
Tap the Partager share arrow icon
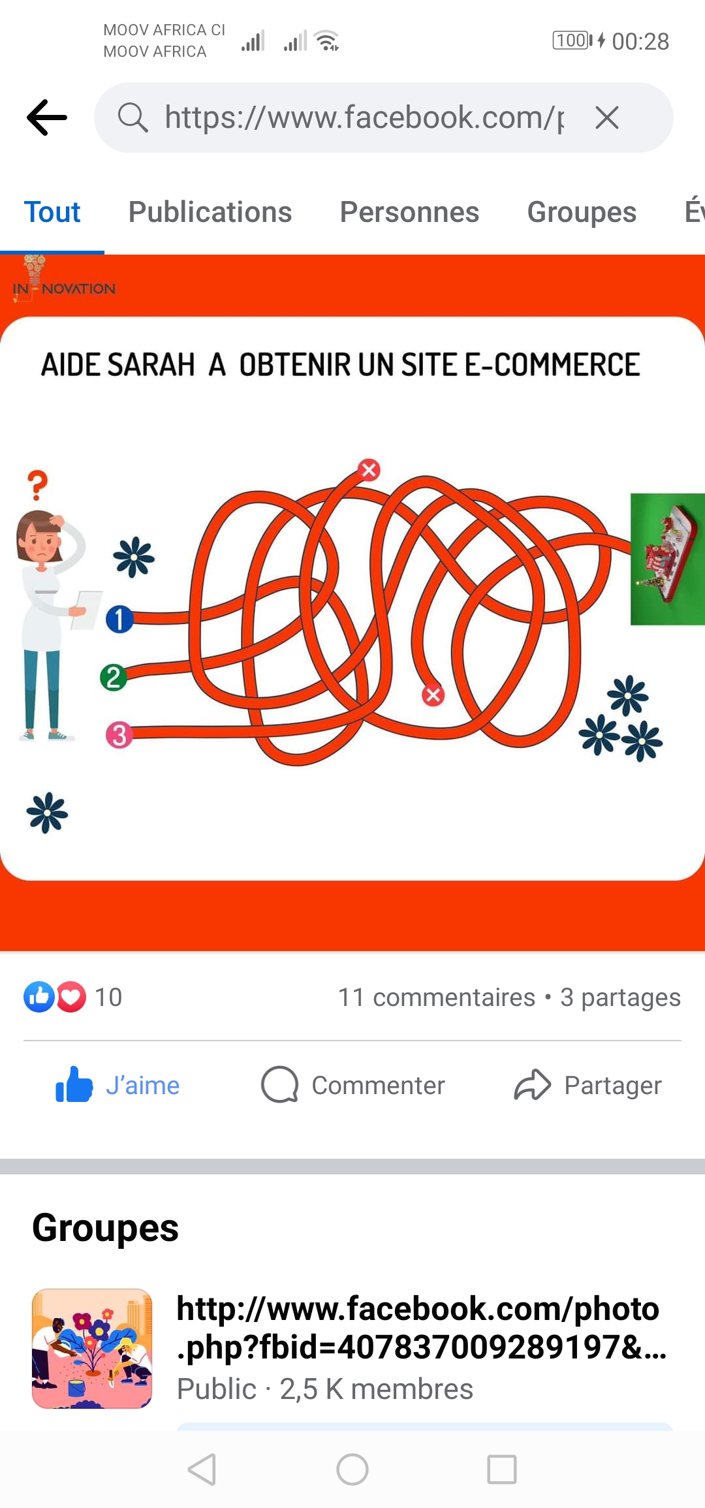click(x=533, y=1085)
